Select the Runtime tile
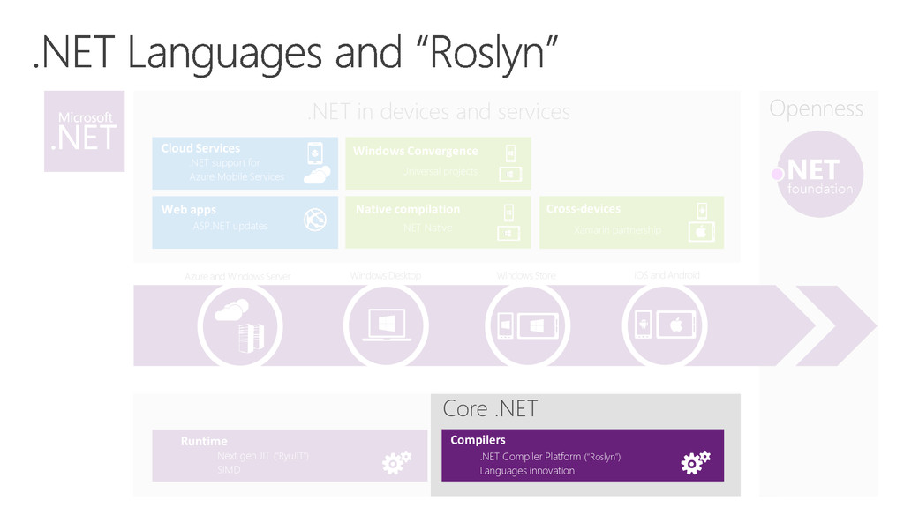Viewport: 904px width, 508px height. 290,455
